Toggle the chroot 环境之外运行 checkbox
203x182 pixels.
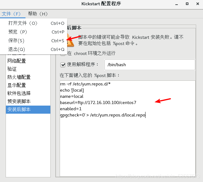pos(63,55)
